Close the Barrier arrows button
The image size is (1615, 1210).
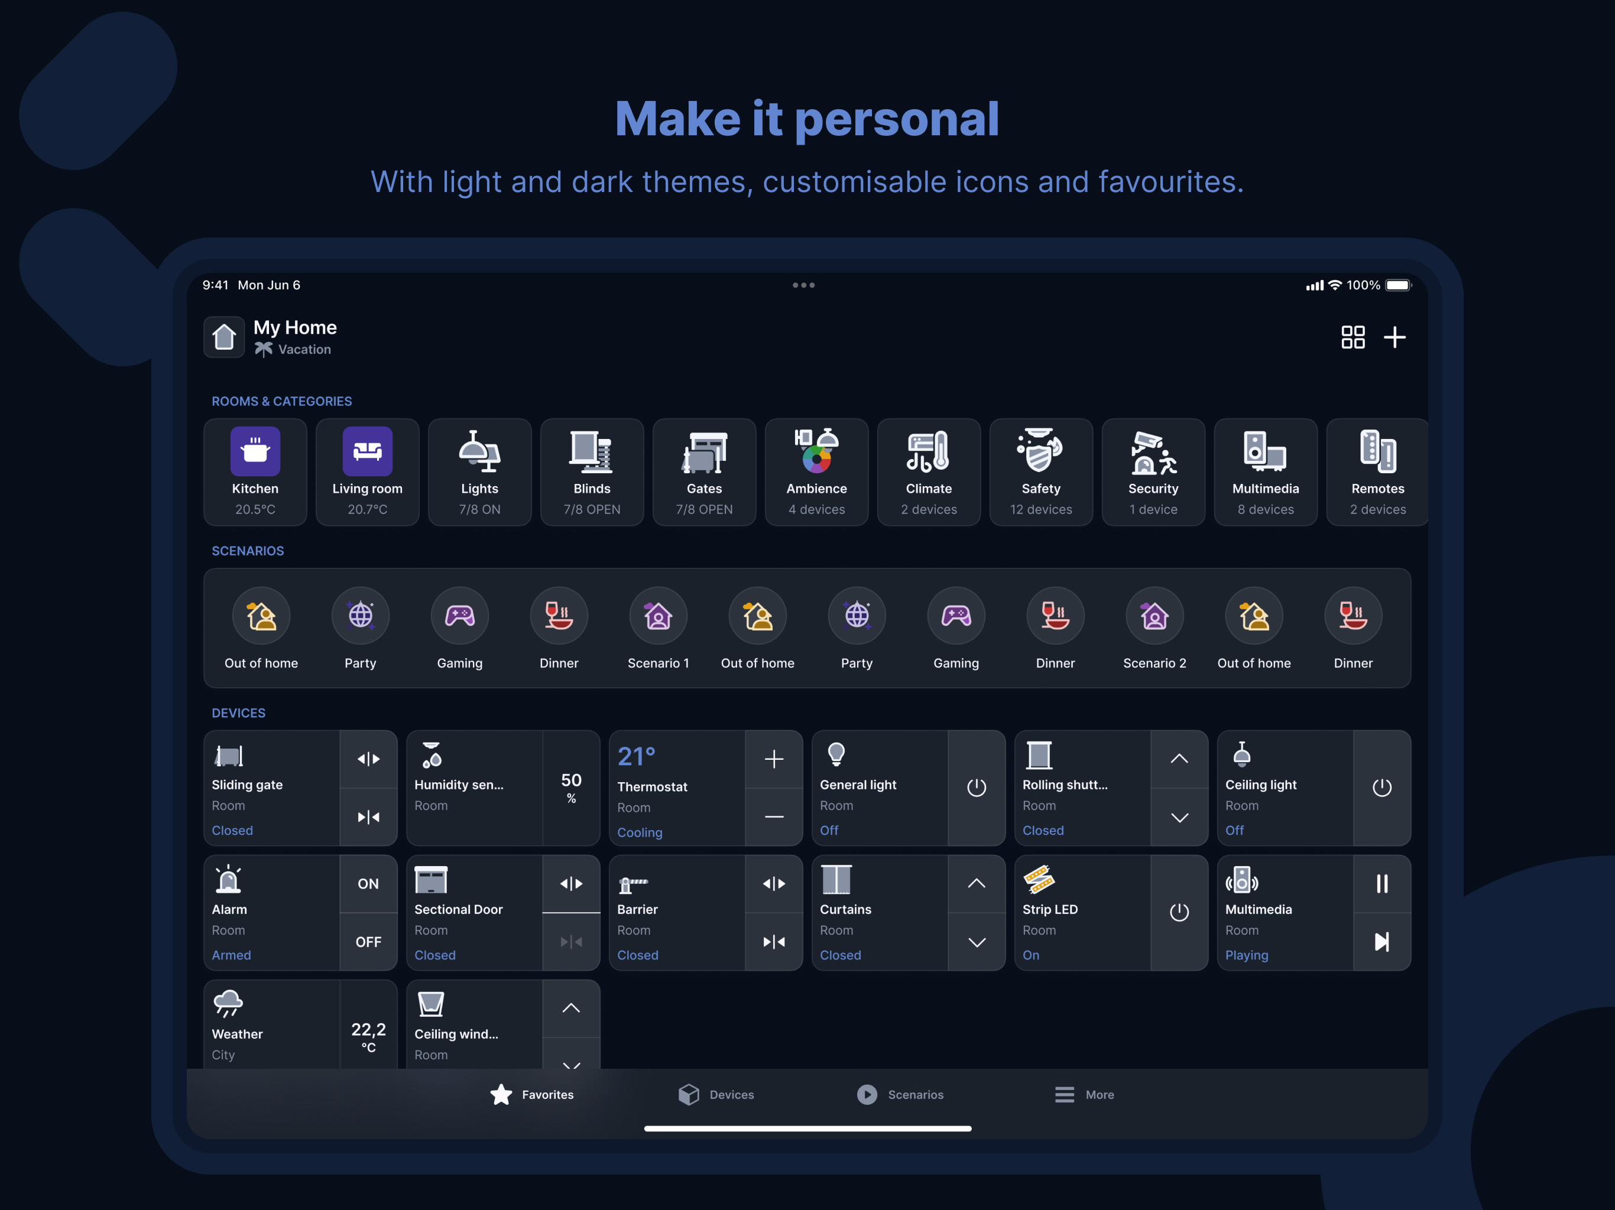[774, 942]
